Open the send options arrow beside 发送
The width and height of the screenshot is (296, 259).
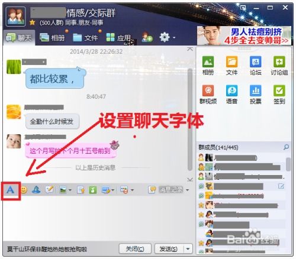188,249
